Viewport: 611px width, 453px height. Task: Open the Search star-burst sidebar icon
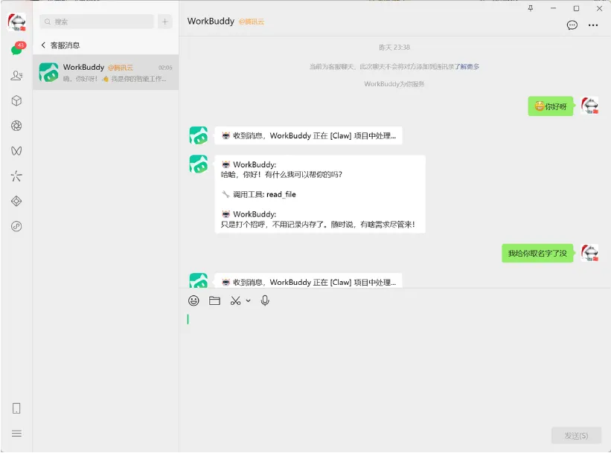tap(16, 176)
